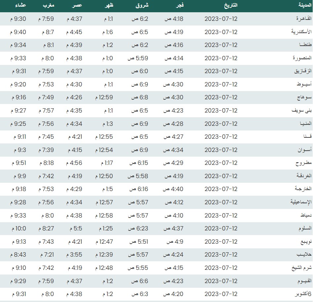Image resolution: width=313 pixels, height=302 pixels.
Task: Select السلوم Asr time 5:5 م
Action: [x=76, y=228]
